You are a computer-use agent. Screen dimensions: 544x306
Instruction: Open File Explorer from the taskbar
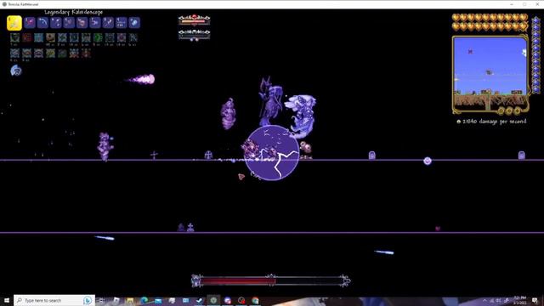coord(130,300)
